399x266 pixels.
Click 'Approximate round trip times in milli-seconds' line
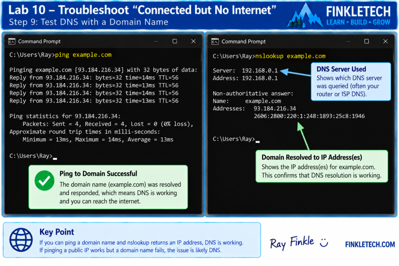85,132
